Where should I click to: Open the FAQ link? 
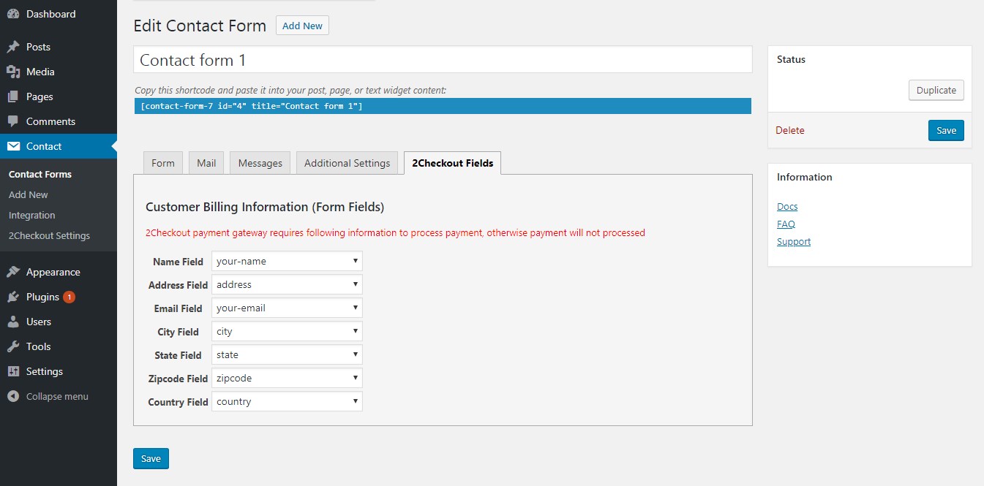786,224
